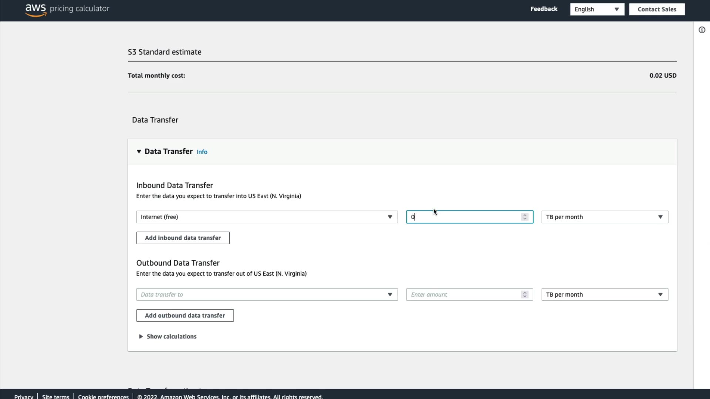710x399 pixels.
Task: Click stepper arrows in outbound amount field
Action: click(x=524, y=294)
